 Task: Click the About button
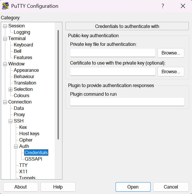tap(21, 187)
